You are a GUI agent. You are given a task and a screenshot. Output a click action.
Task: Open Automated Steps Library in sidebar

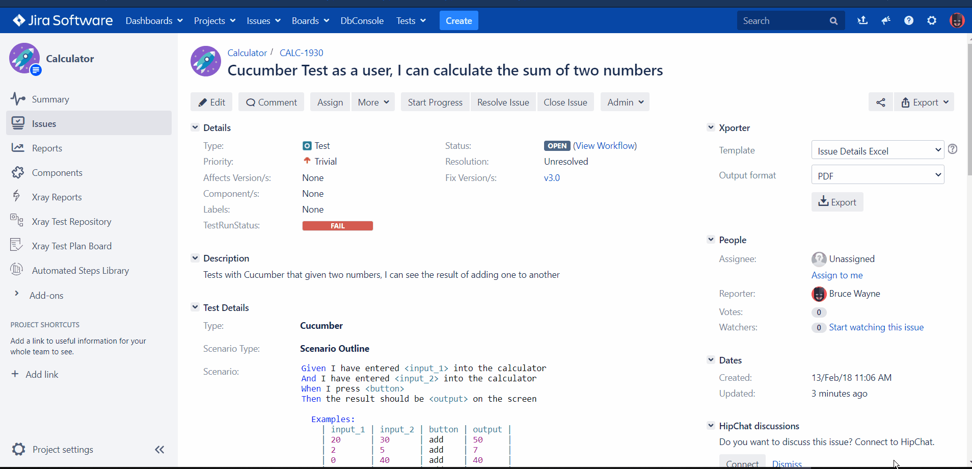coord(80,271)
